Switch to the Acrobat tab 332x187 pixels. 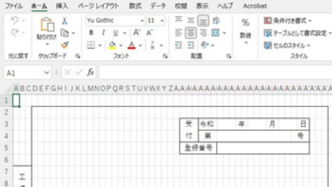(255, 6)
